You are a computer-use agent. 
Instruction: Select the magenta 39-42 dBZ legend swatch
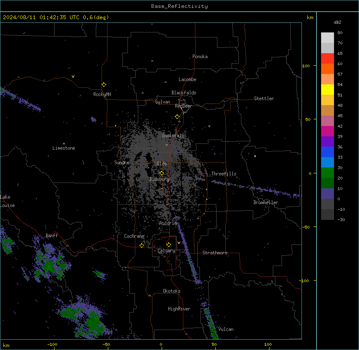327,131
